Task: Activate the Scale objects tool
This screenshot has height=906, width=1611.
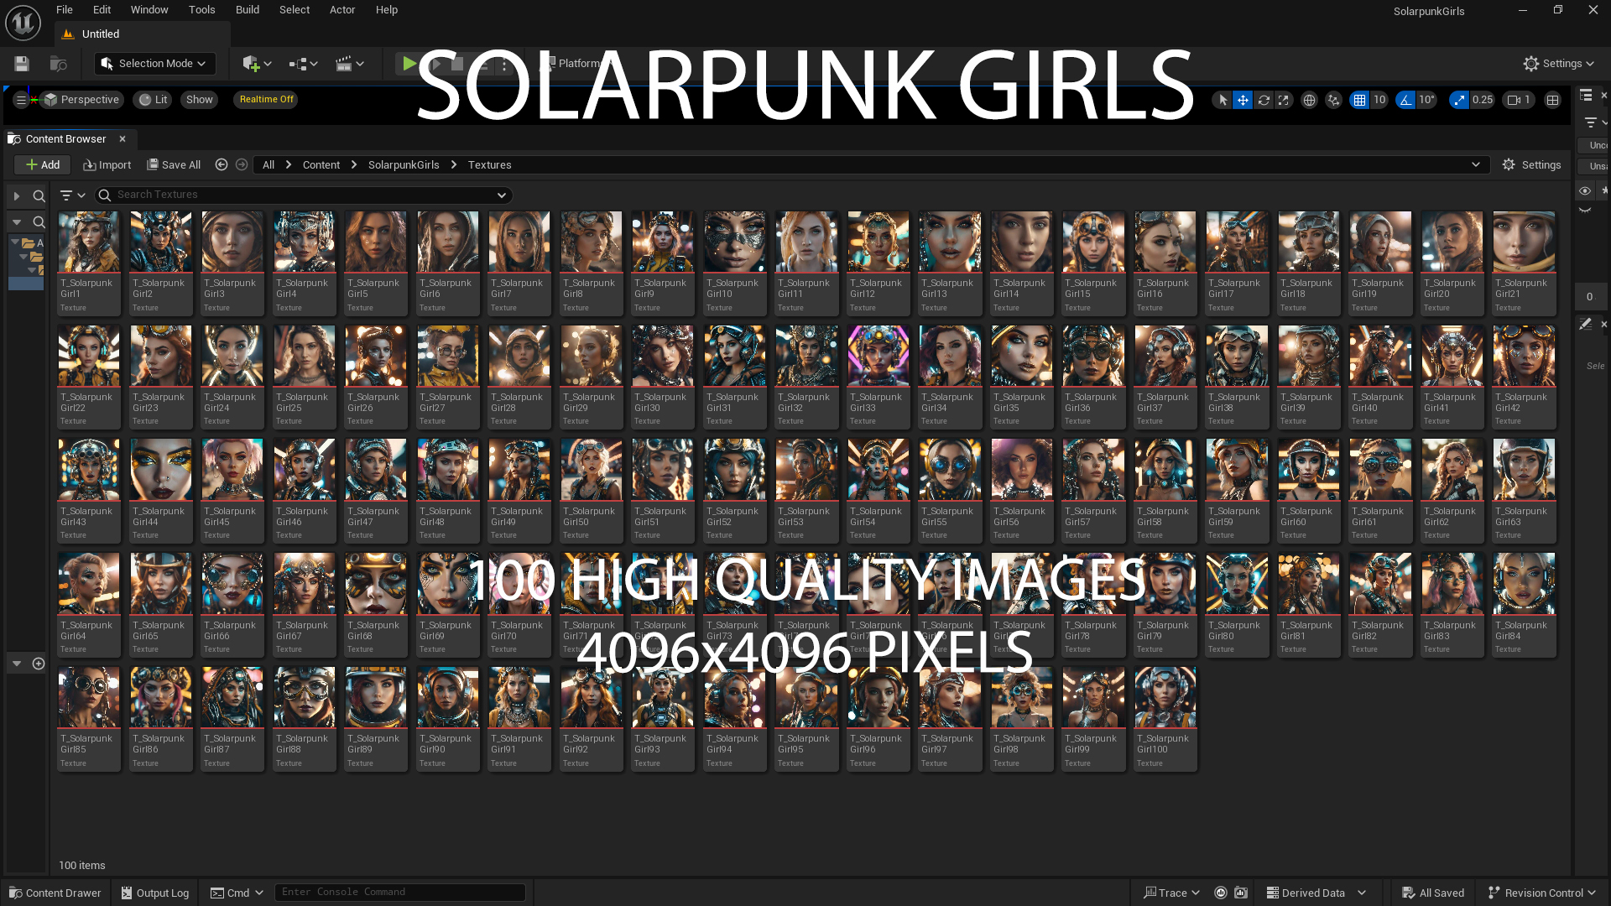Action: [x=1284, y=100]
